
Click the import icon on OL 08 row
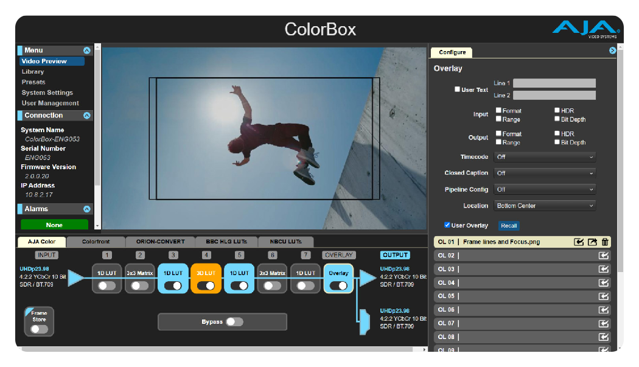click(x=604, y=337)
